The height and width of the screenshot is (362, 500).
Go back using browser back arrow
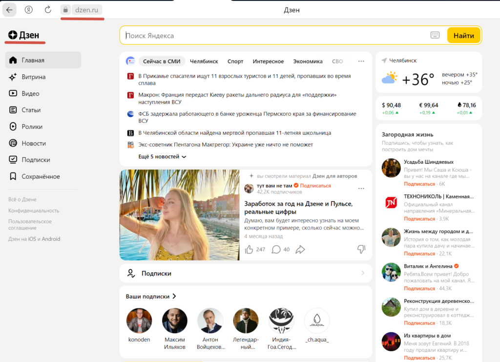(10, 10)
